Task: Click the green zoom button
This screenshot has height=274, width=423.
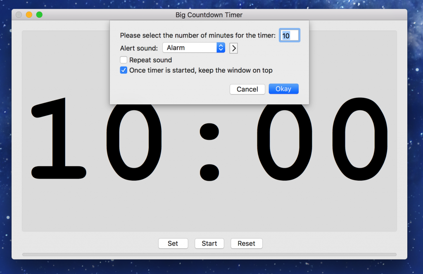Action: pyautogui.click(x=39, y=14)
